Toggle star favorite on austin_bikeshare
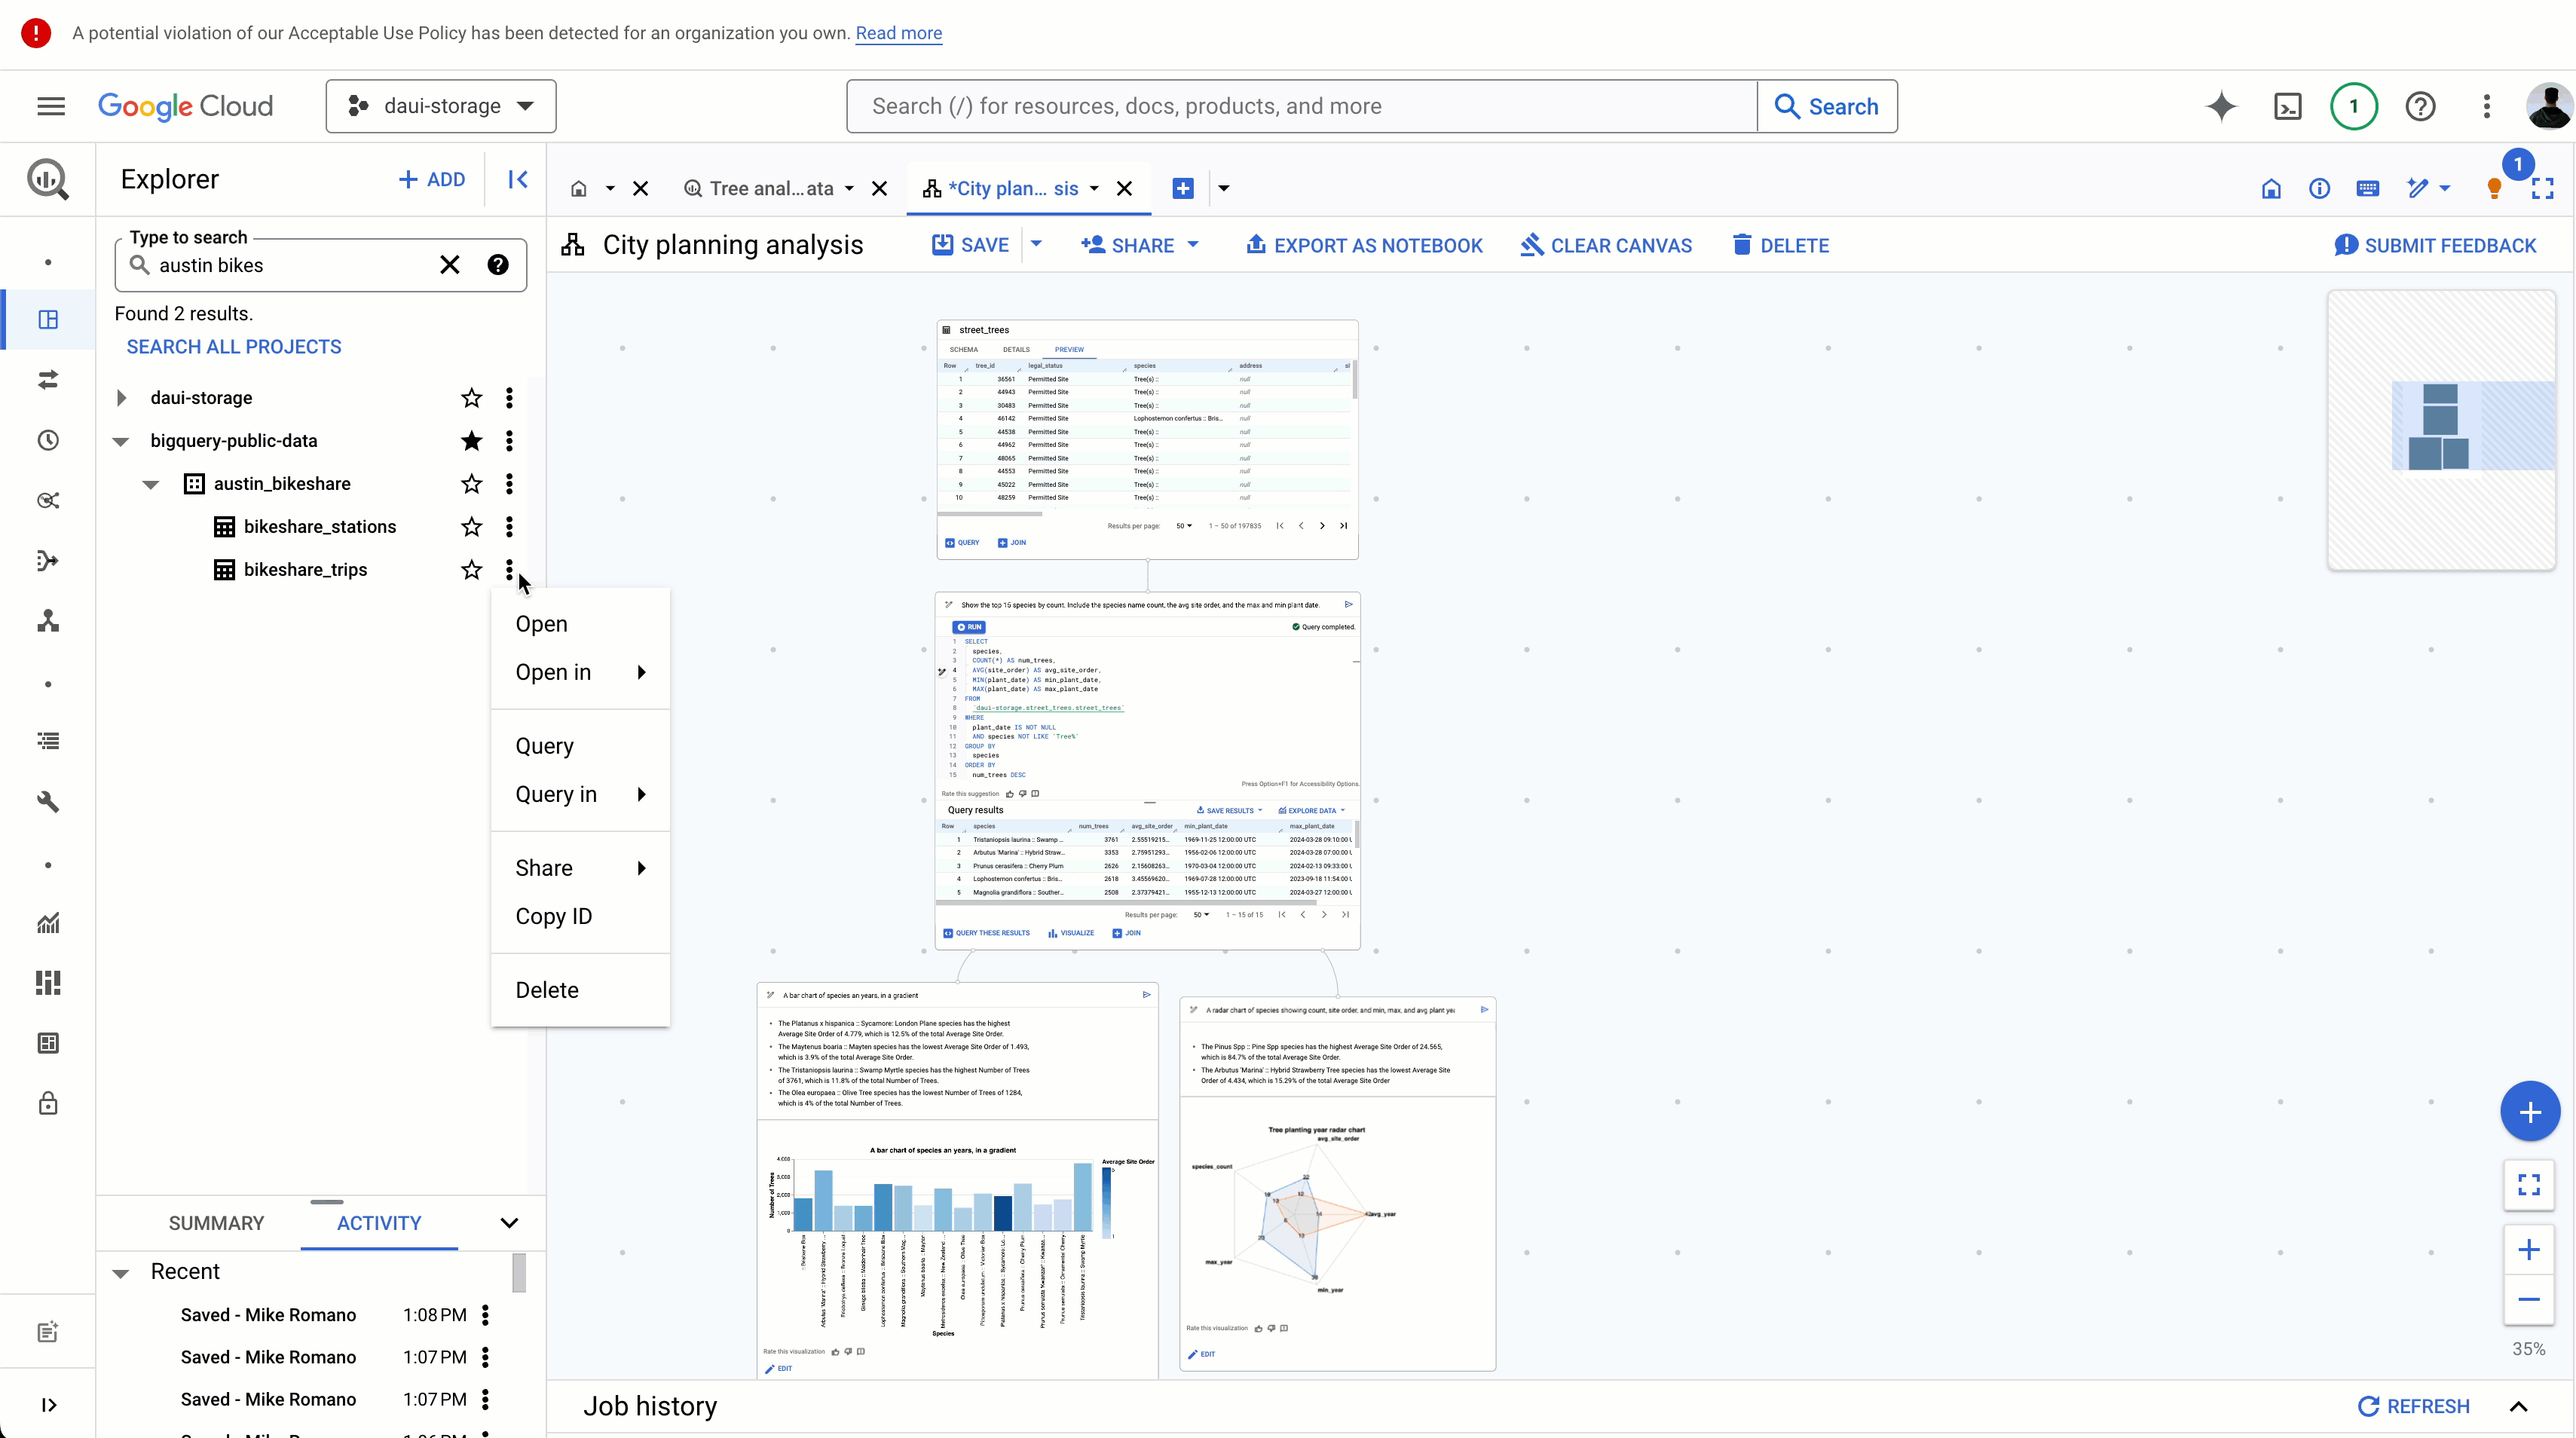This screenshot has height=1438, width=2576. click(x=473, y=483)
